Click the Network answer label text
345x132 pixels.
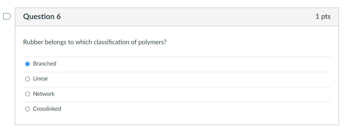pyautogui.click(x=44, y=94)
